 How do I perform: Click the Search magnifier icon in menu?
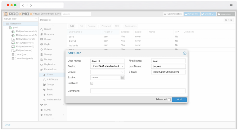coord(41,29)
